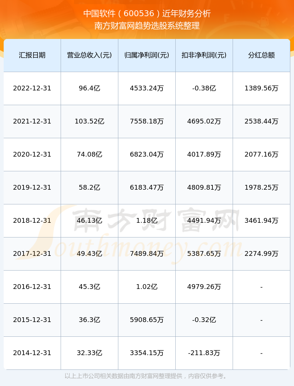Viewport: 294px width, 386px height.
Task: Select the 2015-12-31 date cell
Action: (x=32, y=320)
